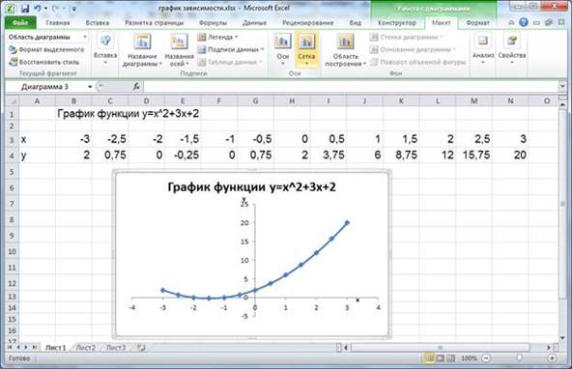Image resolution: width=572 pixels, height=369 pixels.
Task: Switch to Page Break Preview in status bar
Action: tap(451, 358)
